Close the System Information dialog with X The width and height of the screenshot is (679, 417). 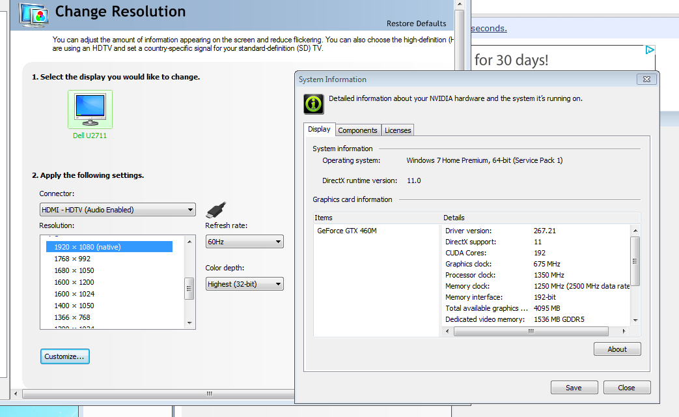pyautogui.click(x=646, y=79)
